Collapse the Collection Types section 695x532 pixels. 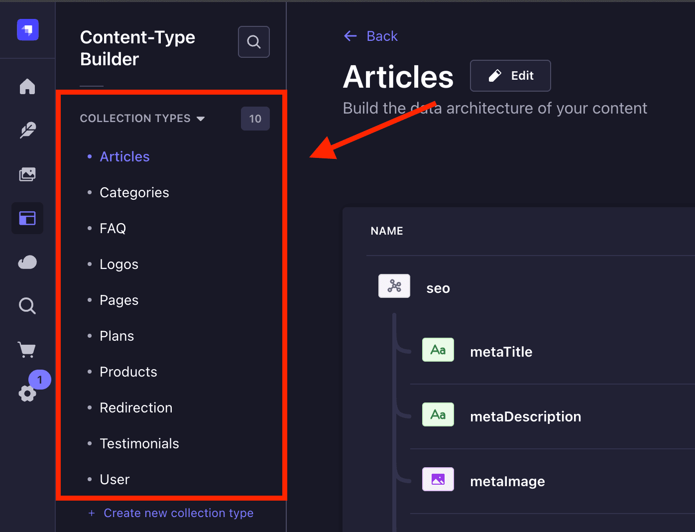(x=142, y=119)
